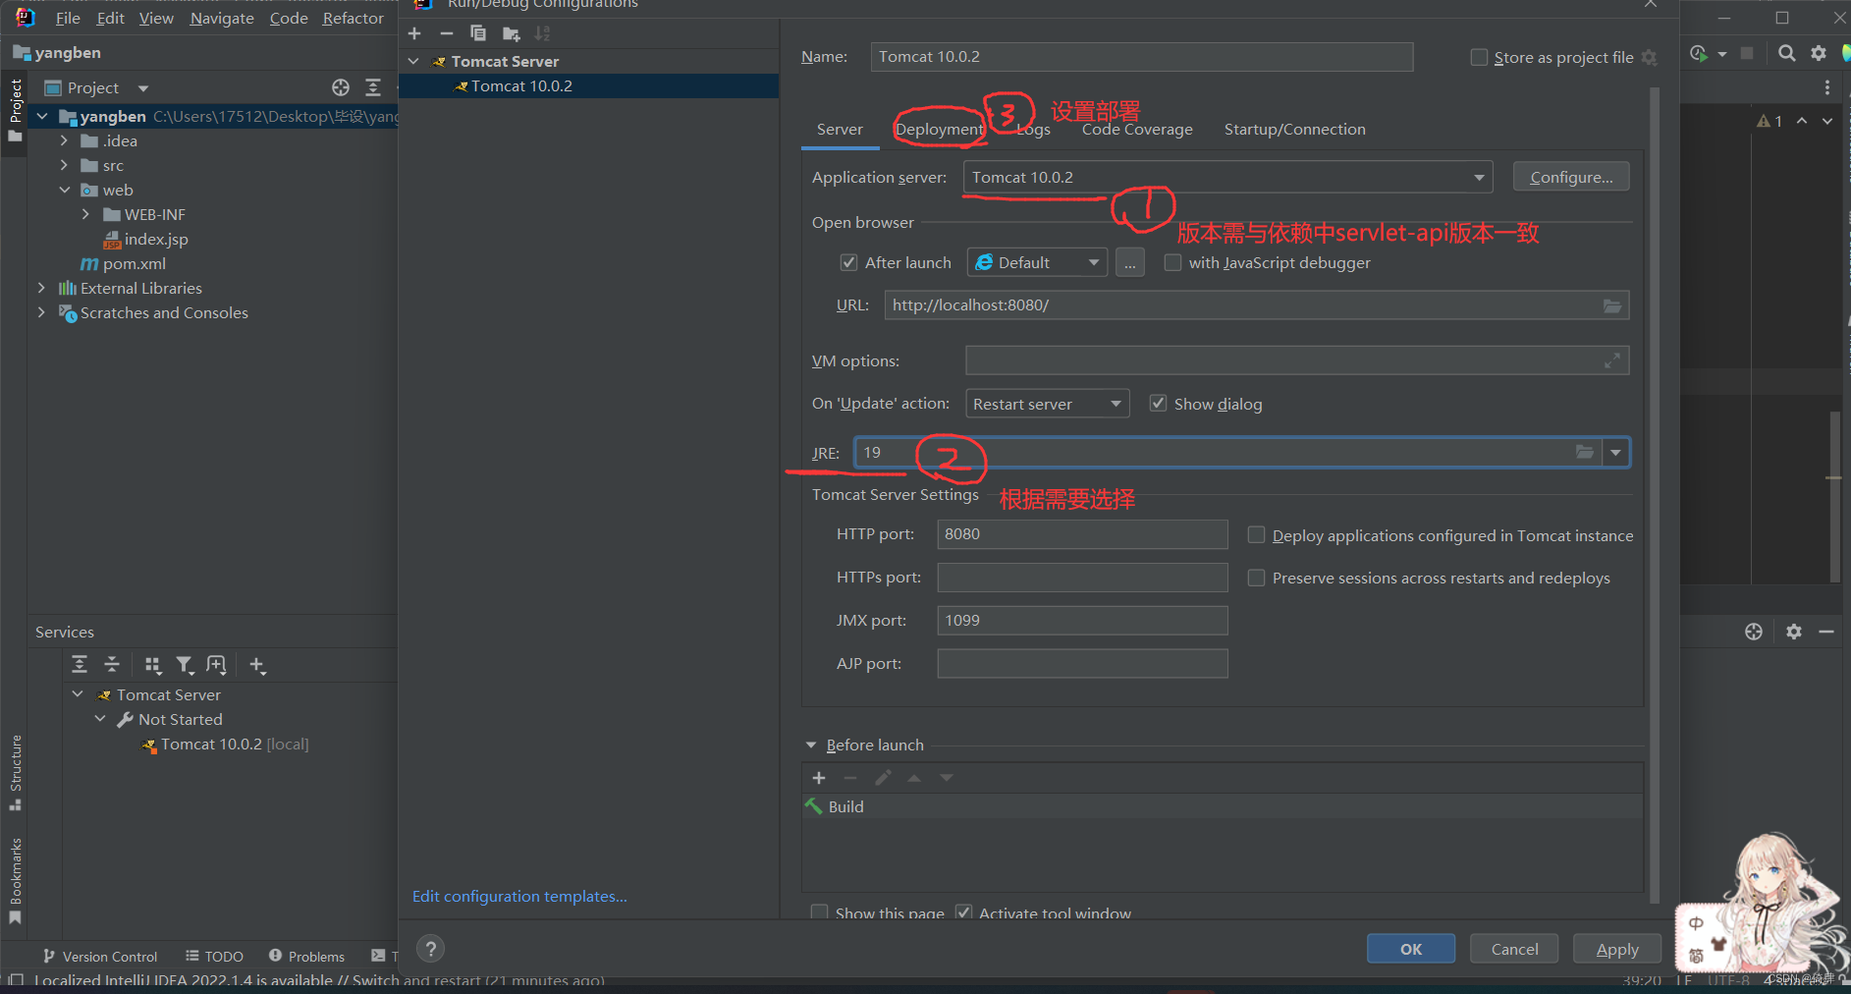Collapse the Before launch section

coord(811,745)
